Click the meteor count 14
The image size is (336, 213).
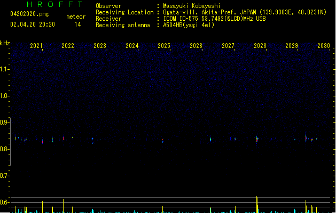[78, 24]
